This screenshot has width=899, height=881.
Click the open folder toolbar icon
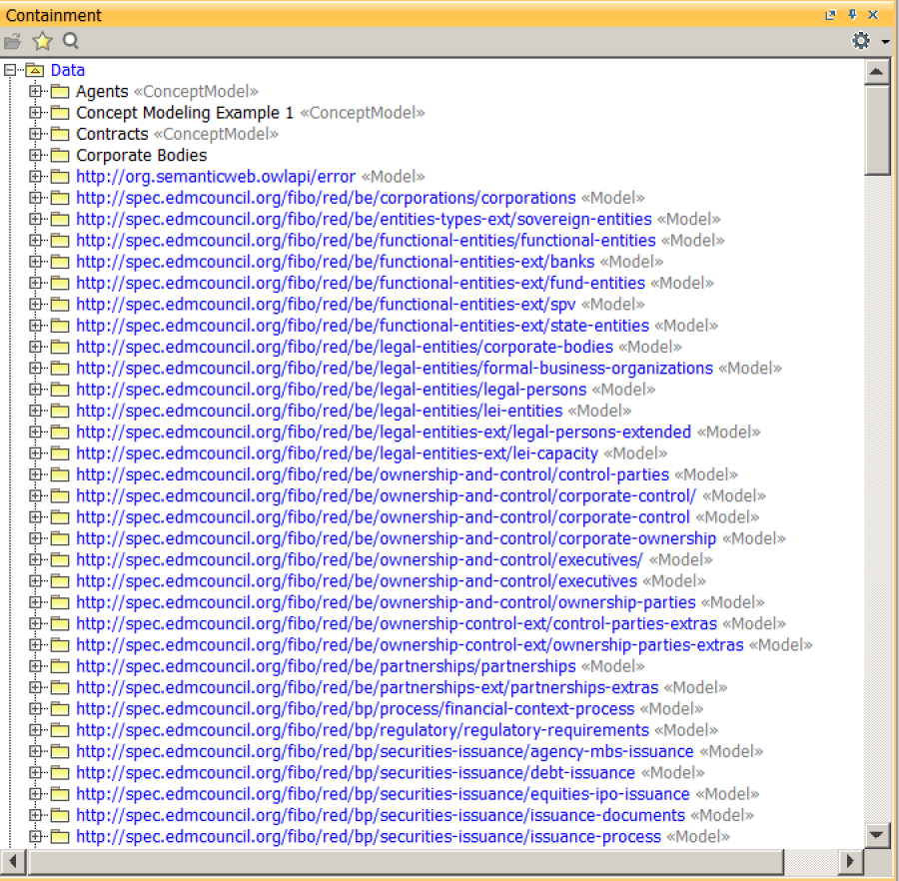click(x=12, y=41)
